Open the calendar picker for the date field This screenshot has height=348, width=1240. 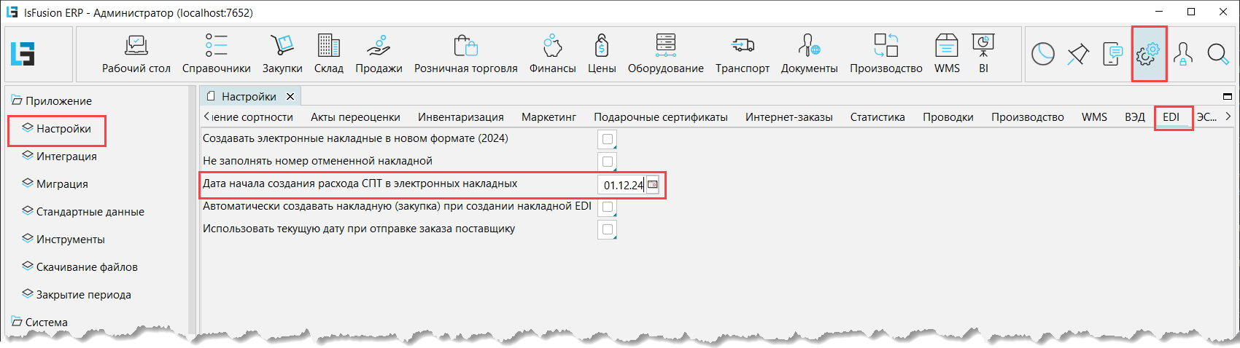653,185
